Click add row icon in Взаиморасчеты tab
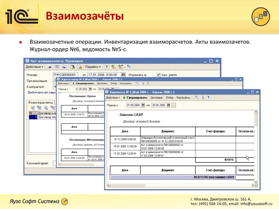The height and width of the screenshot is (209, 279). 32,108
